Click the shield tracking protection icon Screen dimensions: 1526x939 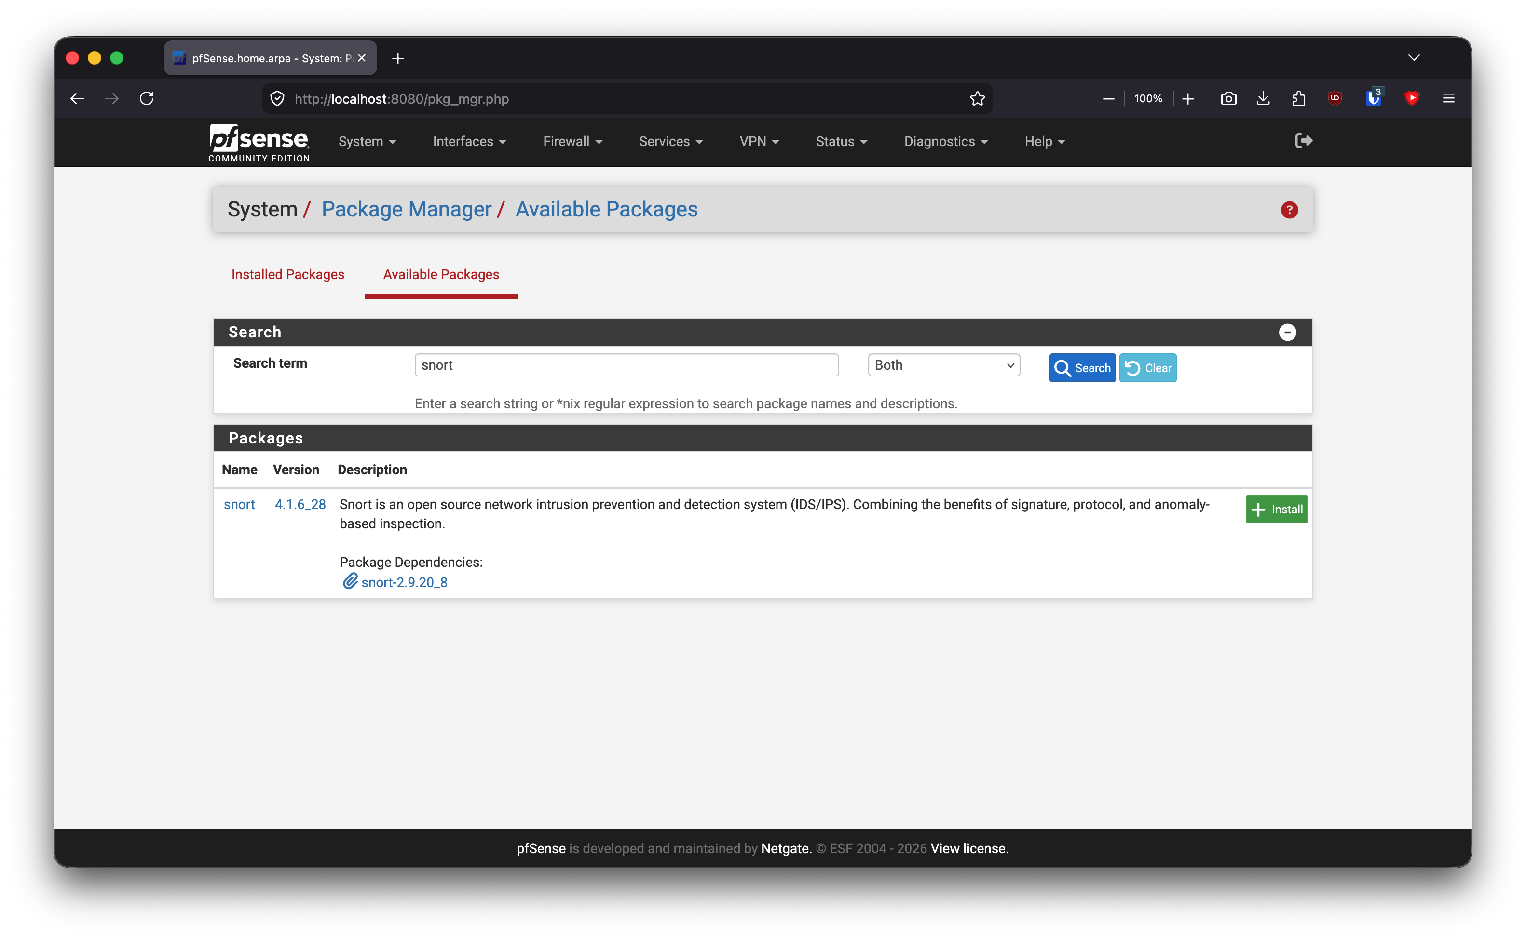point(277,99)
